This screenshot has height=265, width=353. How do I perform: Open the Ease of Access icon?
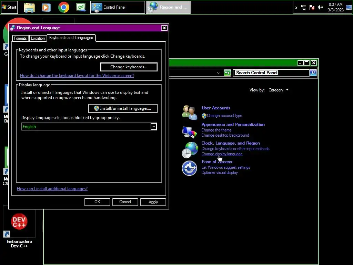tap(189, 168)
